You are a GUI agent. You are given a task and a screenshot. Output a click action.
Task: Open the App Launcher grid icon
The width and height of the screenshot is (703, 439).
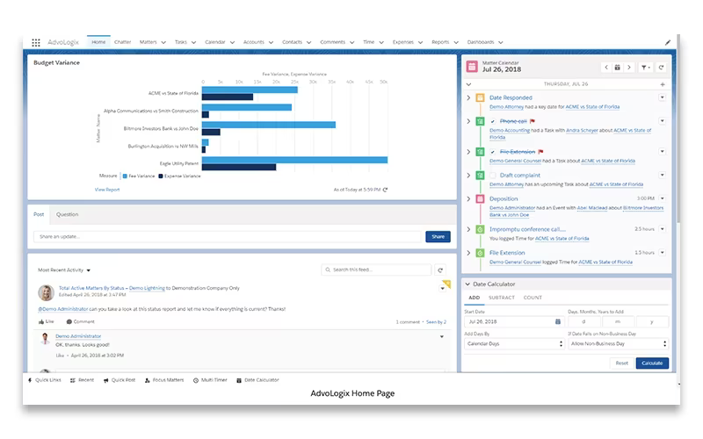tap(36, 42)
